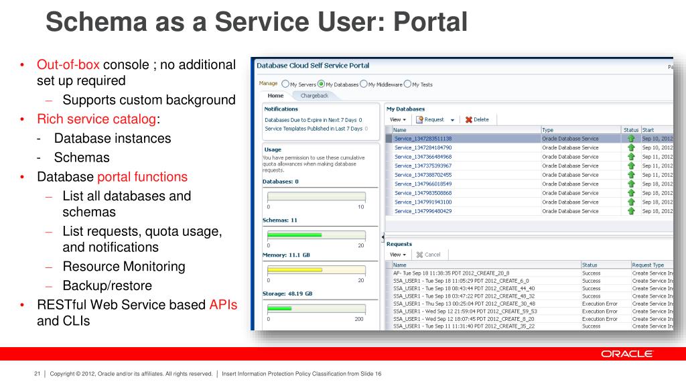Screen dimensions: 686x386
Task: Sort My Databases by Status column header
Action: coord(631,130)
